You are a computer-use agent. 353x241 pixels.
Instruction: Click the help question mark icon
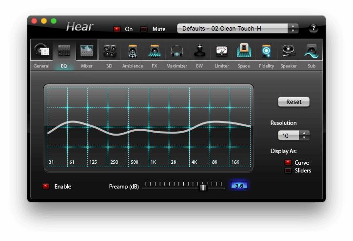click(x=314, y=28)
